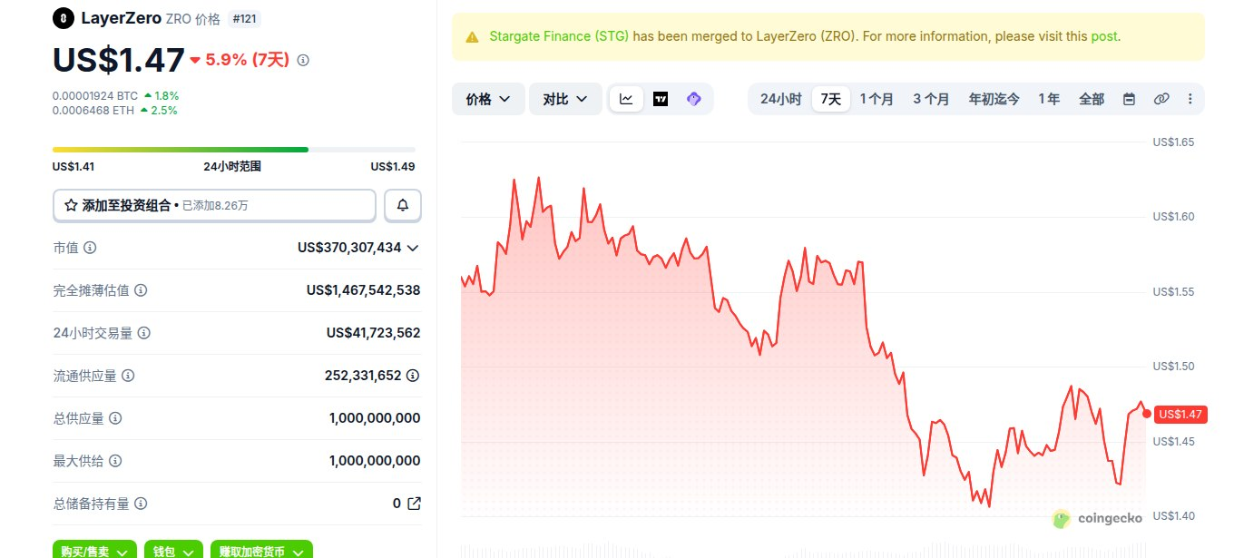The image size is (1234, 558).
Task: Click the US$1,467,542,538 valuation value
Action: (x=363, y=290)
